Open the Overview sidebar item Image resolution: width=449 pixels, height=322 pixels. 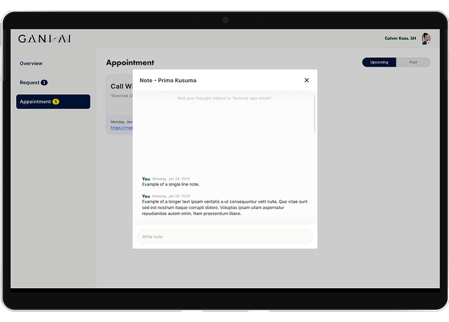31,64
